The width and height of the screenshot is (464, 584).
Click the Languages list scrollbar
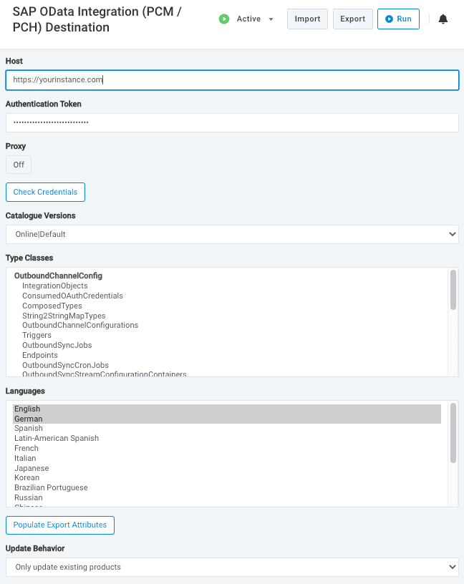click(453, 433)
